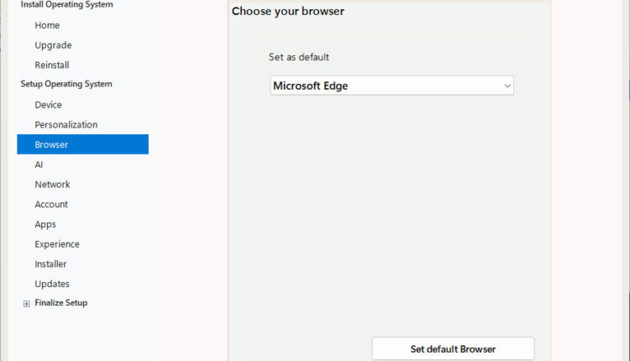This screenshot has height=361, width=630.
Task: Click the Finalize Setup group label
Action: [x=60, y=303]
